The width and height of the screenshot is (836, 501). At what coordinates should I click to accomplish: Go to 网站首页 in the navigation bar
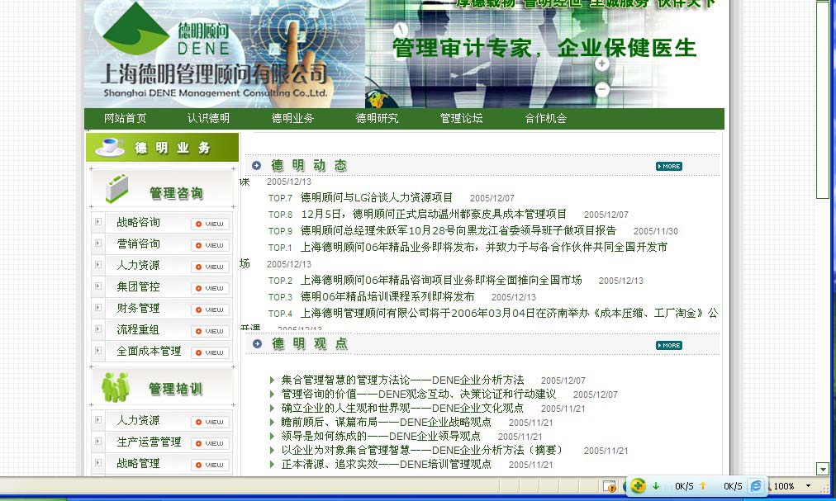pyautogui.click(x=125, y=118)
